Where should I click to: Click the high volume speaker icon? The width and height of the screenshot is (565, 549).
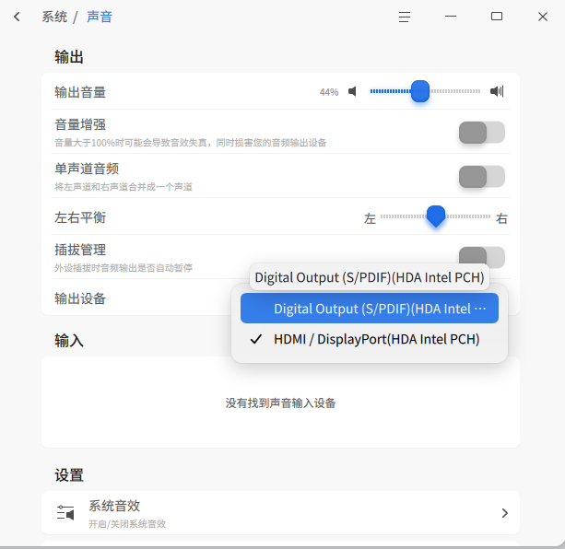[497, 91]
